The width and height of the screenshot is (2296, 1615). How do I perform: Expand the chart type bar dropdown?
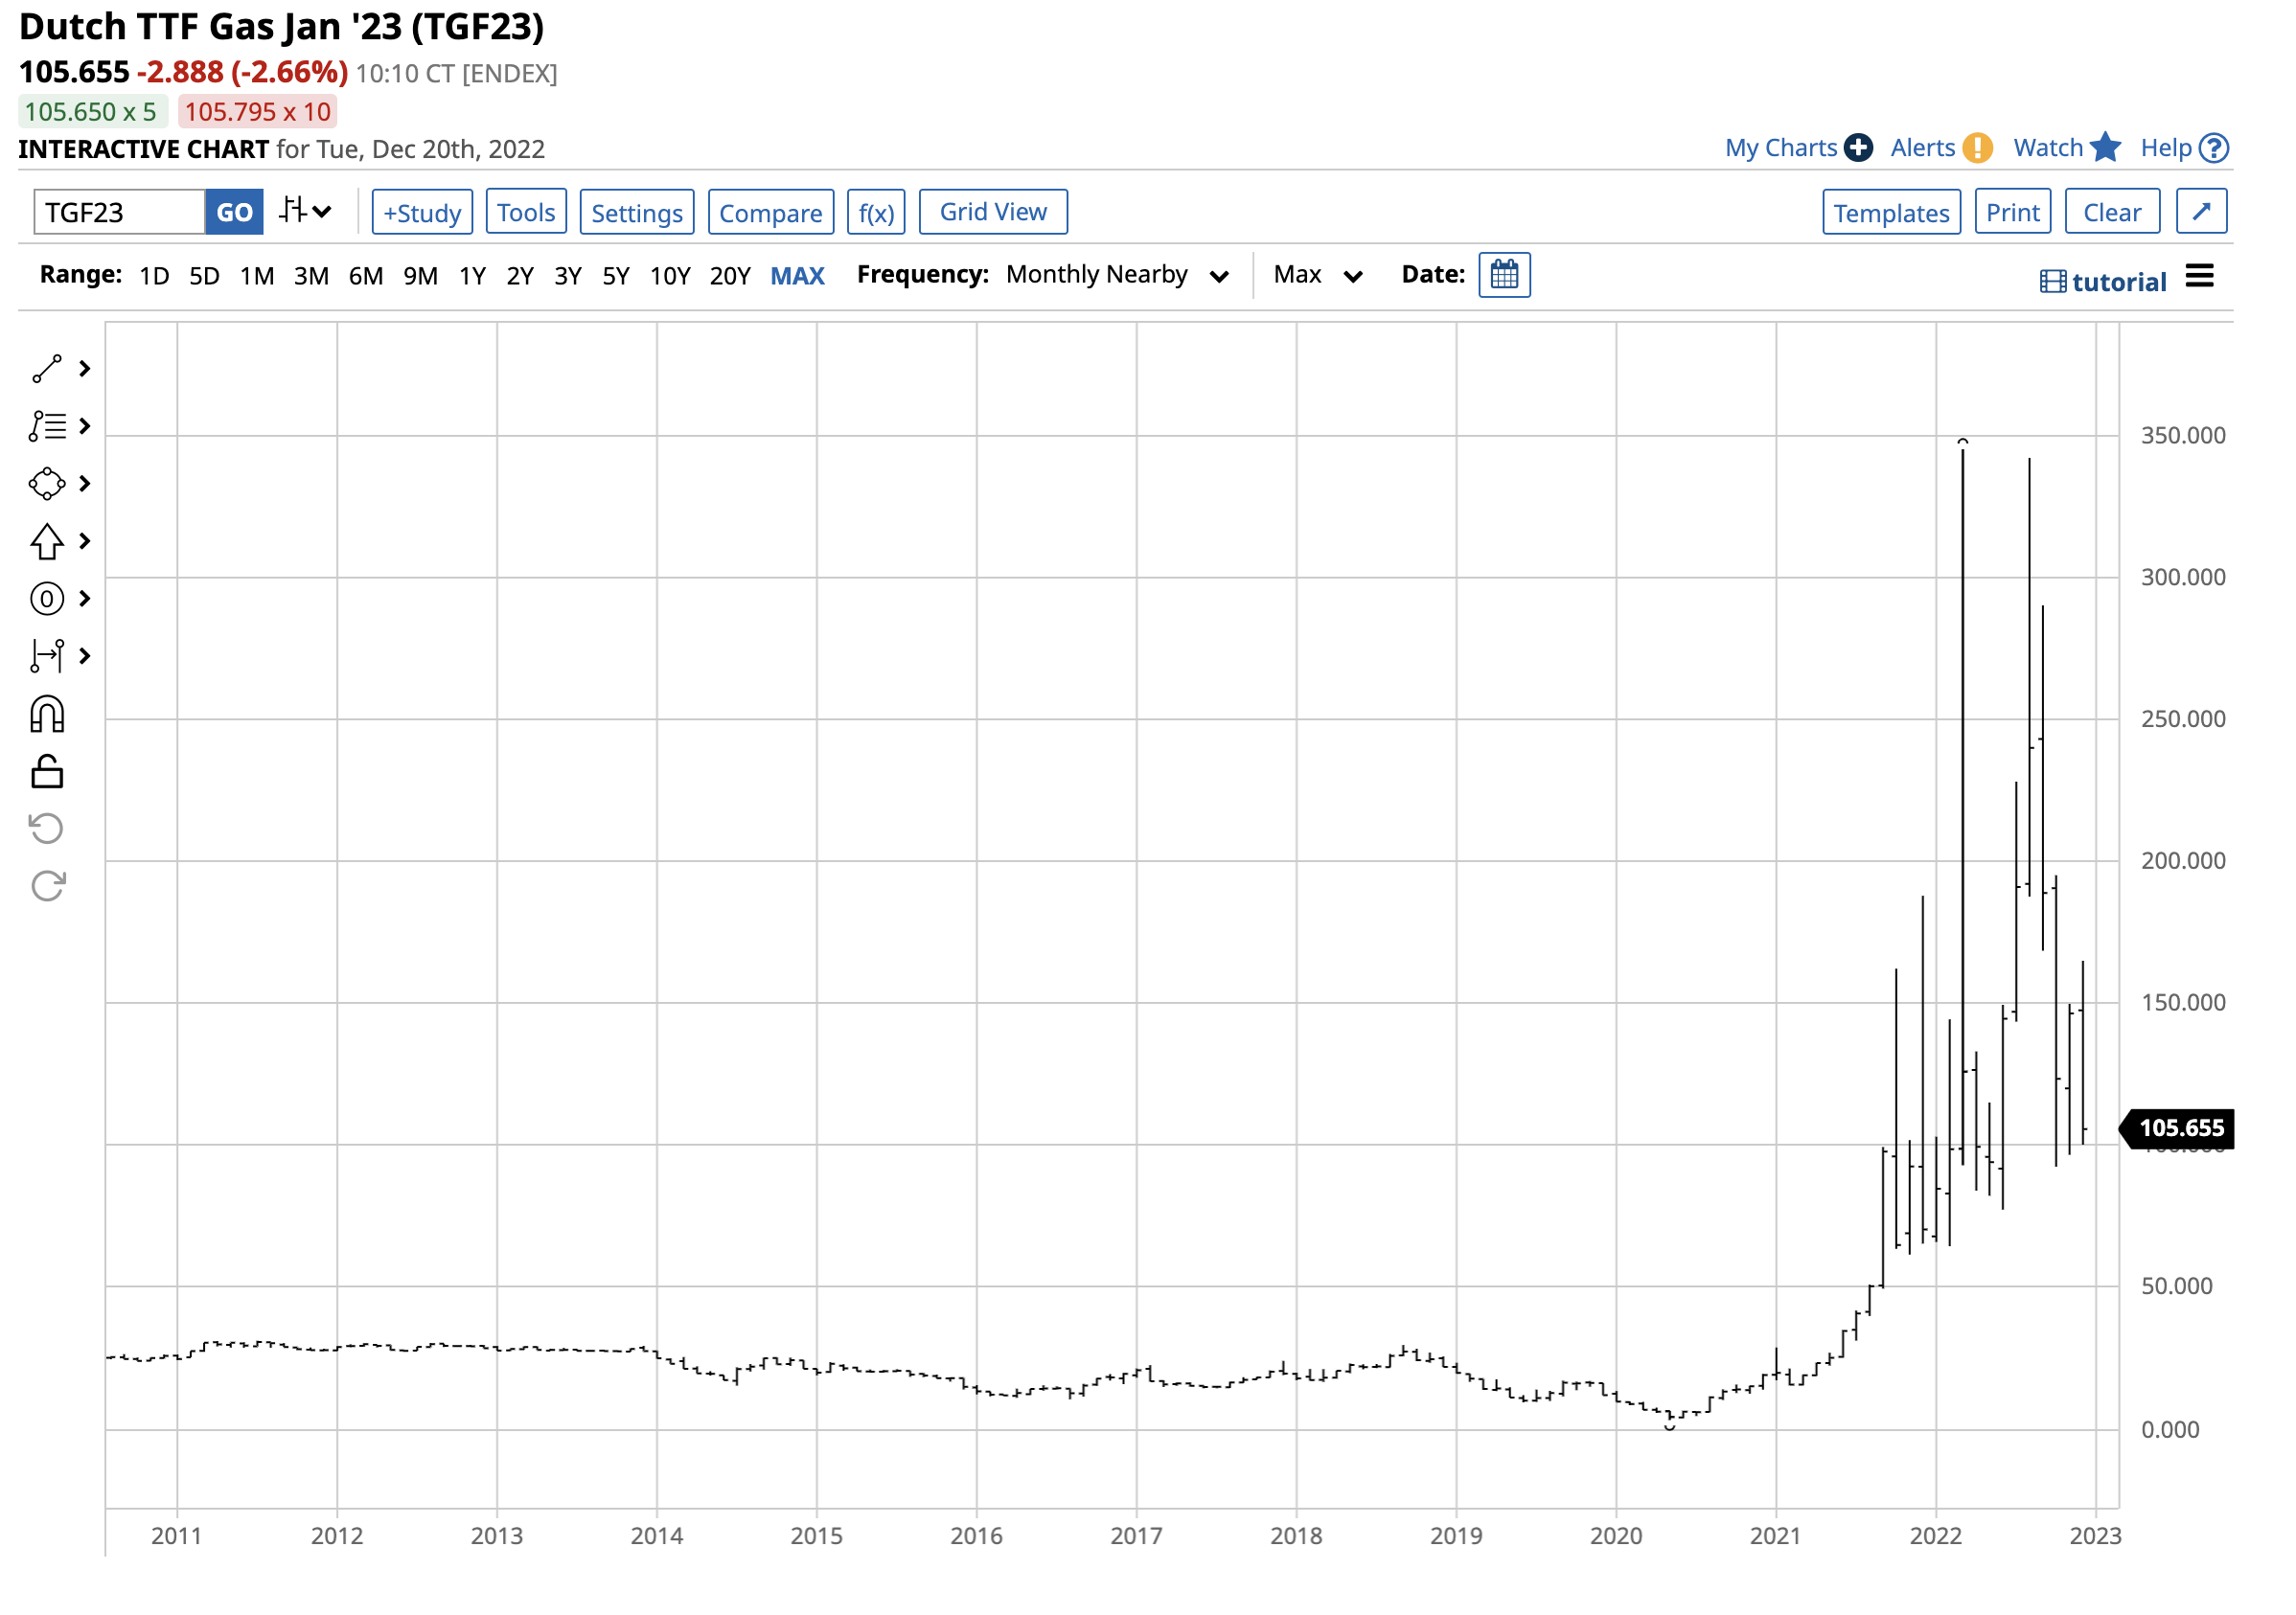[306, 212]
